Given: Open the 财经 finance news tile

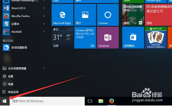Looking at the screenshot, I should click(x=133, y=15).
